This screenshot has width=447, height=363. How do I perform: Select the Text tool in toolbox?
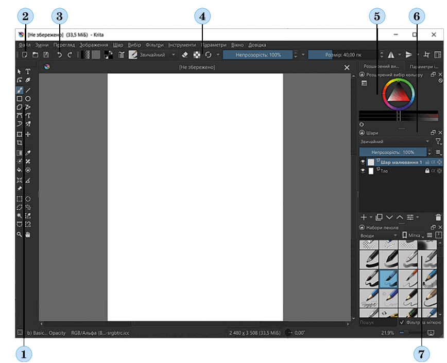coord(28,71)
